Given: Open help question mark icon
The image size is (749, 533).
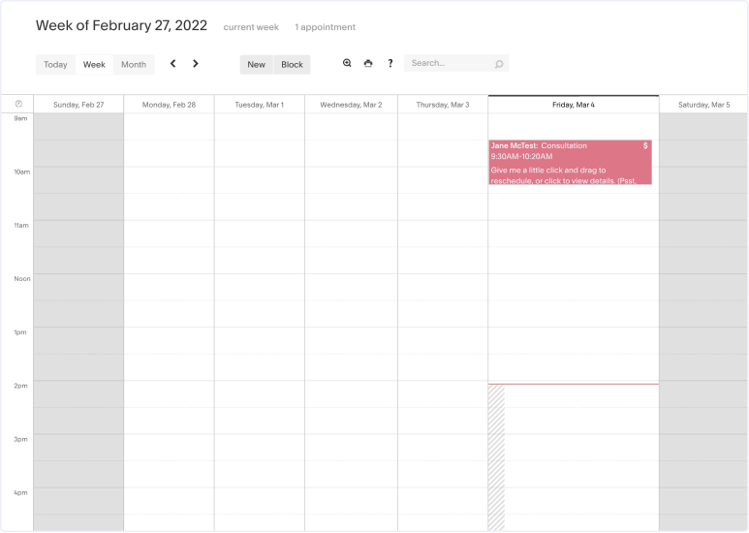Looking at the screenshot, I should (x=390, y=63).
